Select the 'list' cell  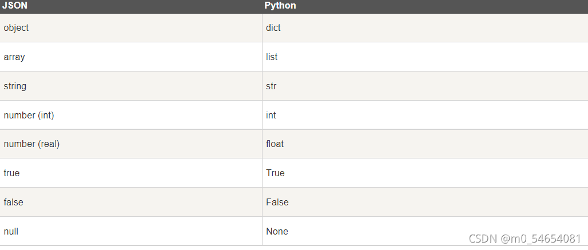coord(272,57)
